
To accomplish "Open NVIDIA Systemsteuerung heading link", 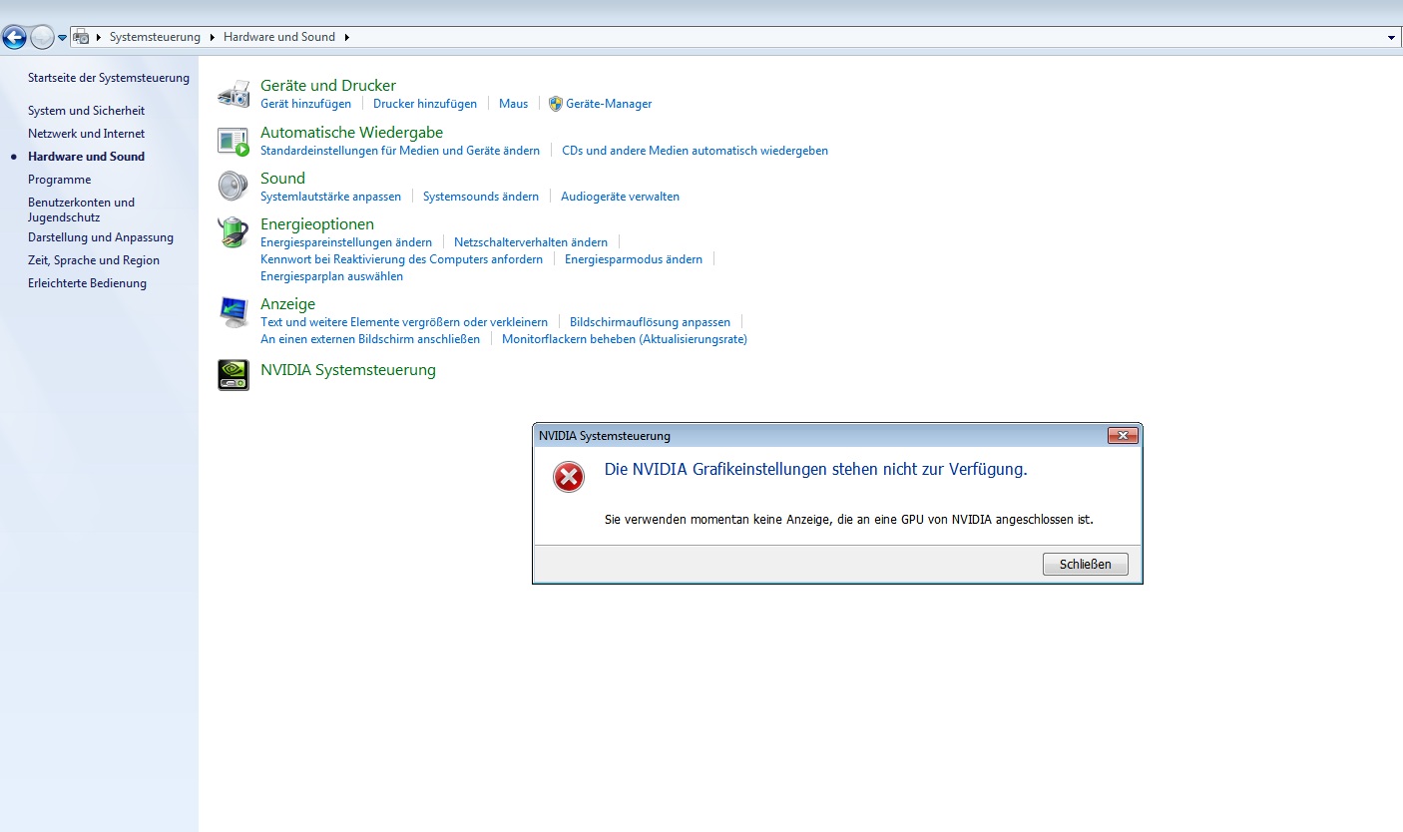I will (x=348, y=370).
